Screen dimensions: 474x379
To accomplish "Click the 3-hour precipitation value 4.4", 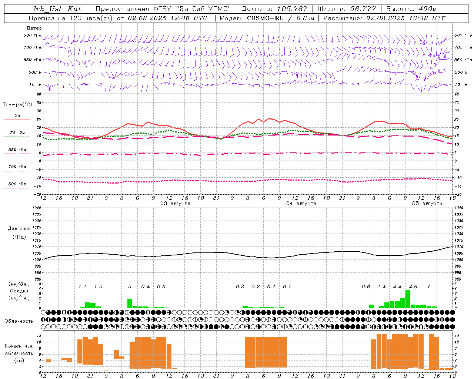I will point(397,286).
